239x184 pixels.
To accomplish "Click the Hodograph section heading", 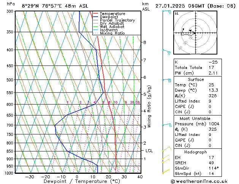I will coord(196,152).
